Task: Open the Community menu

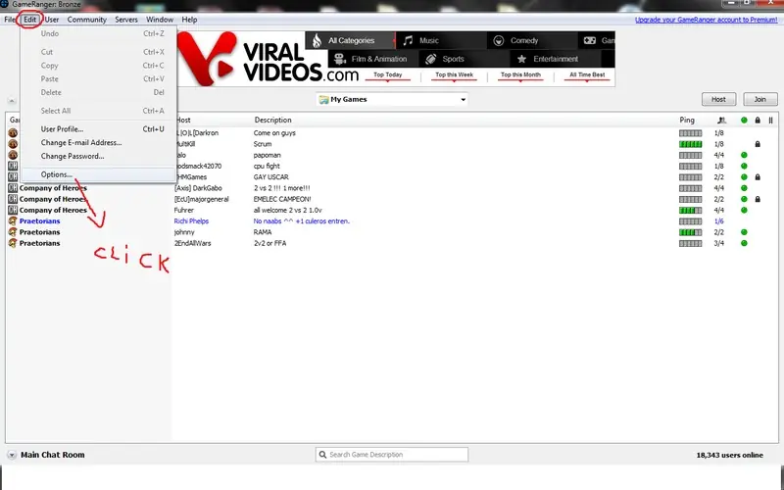Action: [x=87, y=20]
